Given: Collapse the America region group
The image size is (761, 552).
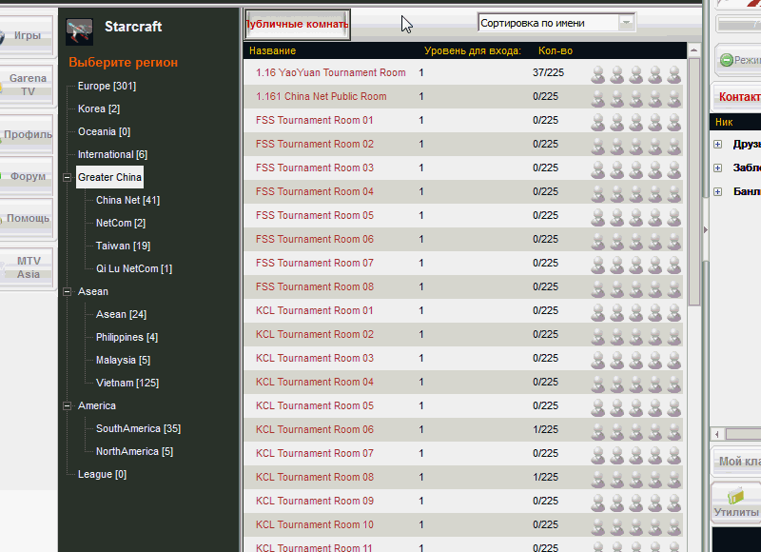Looking at the screenshot, I should (68, 405).
